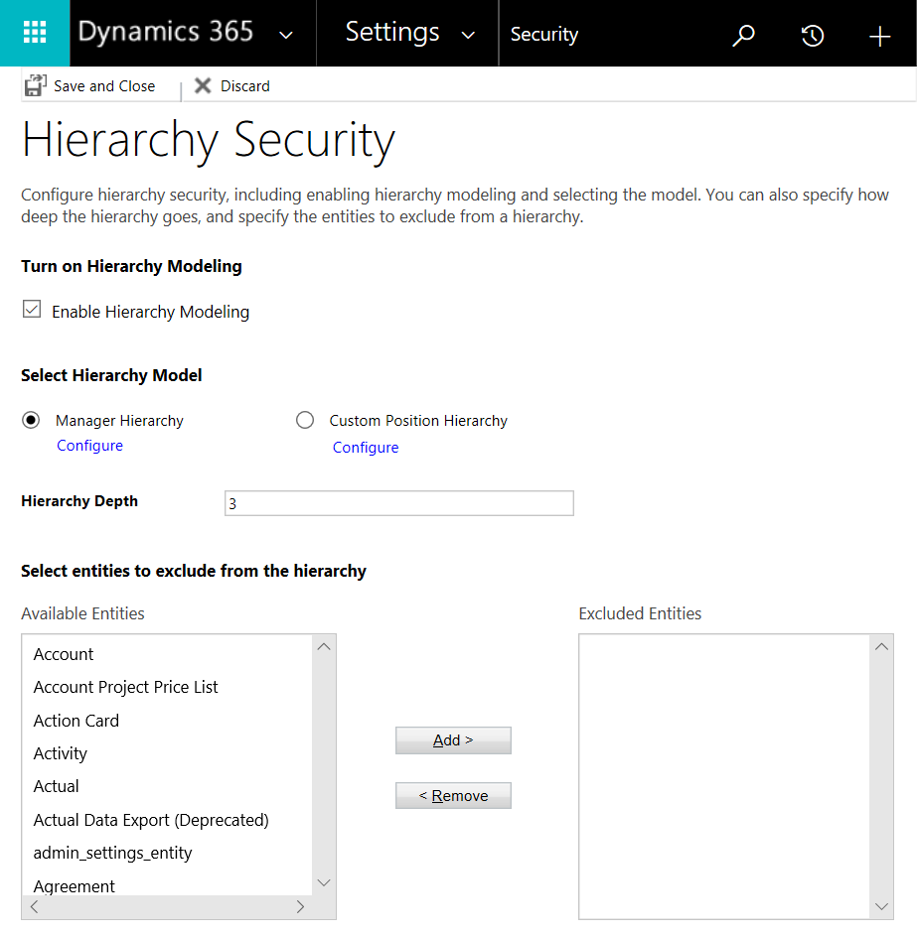Click the < Remove button
Screen dimensions: 917x937
(x=453, y=796)
